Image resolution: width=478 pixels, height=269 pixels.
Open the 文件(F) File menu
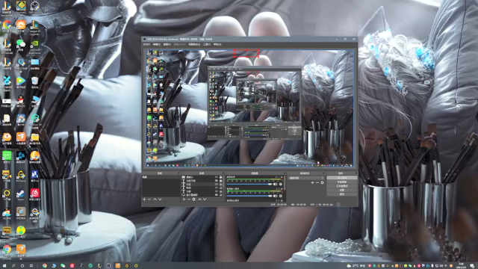tap(146, 45)
